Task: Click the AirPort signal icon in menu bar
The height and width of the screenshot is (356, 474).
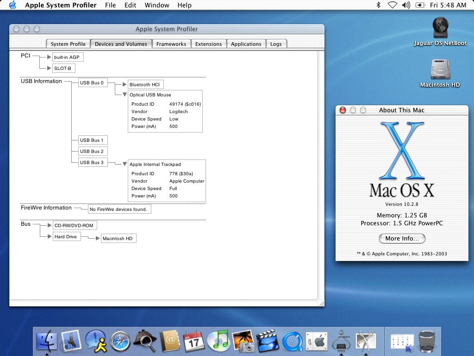Action: click(393, 5)
